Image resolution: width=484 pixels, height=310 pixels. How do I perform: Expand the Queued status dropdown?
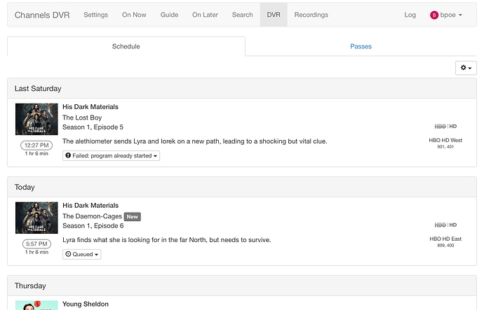pos(81,254)
